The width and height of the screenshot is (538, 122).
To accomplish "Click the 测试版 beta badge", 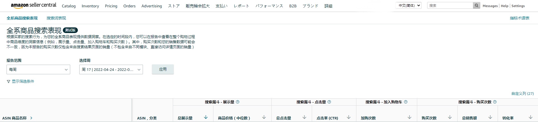I will (70, 30).
